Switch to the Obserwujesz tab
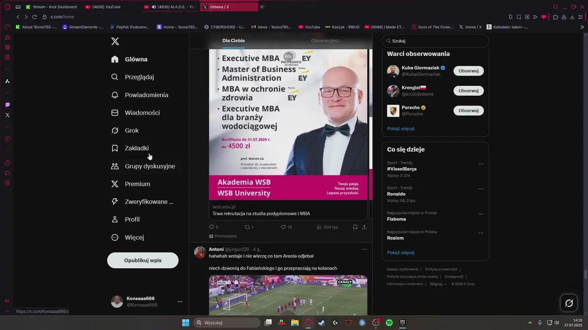 point(325,41)
